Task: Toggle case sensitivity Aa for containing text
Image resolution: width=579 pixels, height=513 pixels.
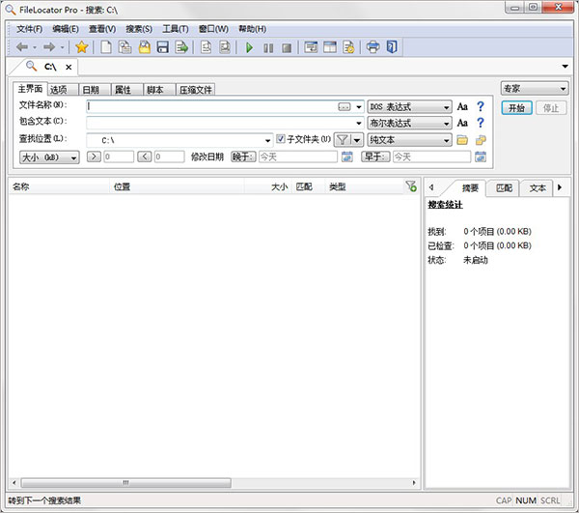Action: click(x=462, y=123)
